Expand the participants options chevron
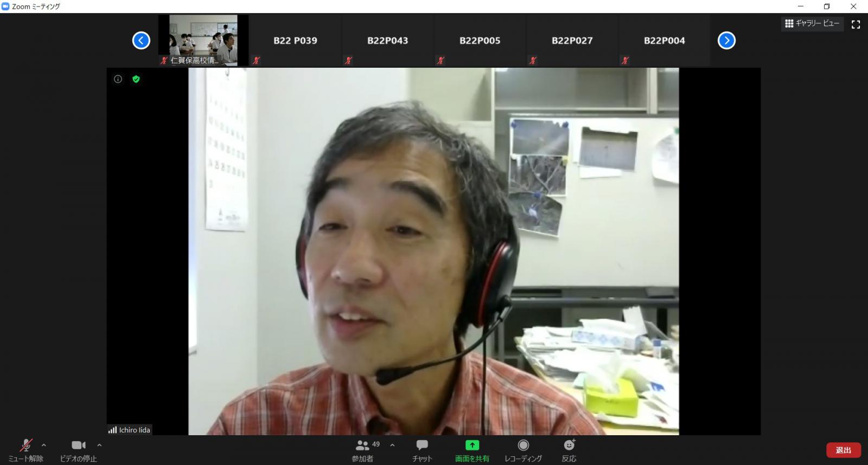This screenshot has width=868, height=465. tap(392, 445)
